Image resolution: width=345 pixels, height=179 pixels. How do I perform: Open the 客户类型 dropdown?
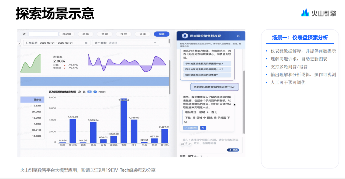tap(125, 43)
